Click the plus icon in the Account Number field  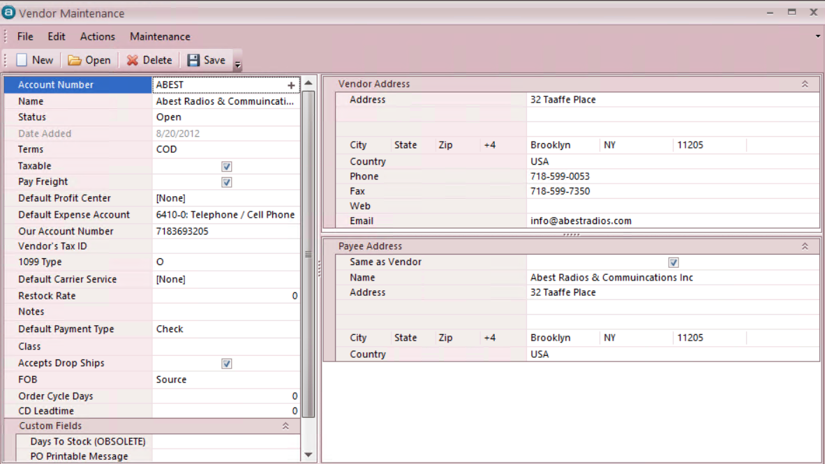click(x=291, y=85)
